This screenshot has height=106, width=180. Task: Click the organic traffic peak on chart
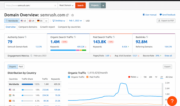[122, 83]
